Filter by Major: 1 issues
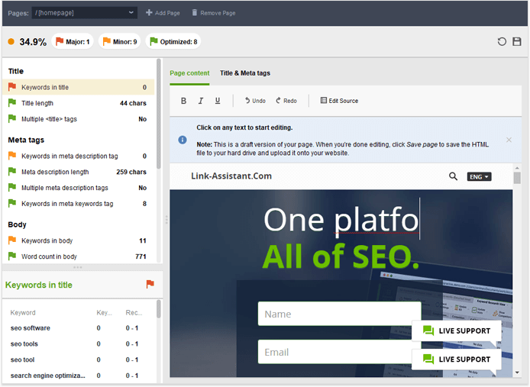Image resolution: width=530 pixels, height=387 pixels. (x=73, y=41)
